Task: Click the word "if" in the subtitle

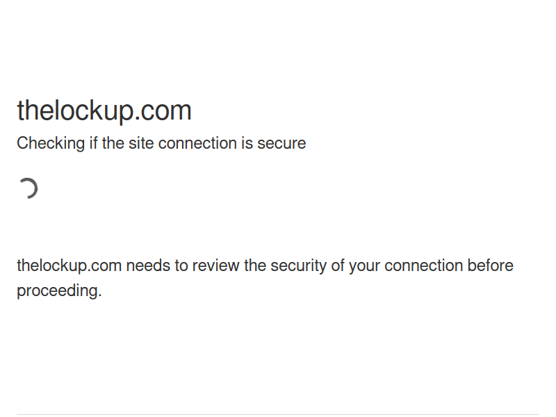Action: [94, 144]
